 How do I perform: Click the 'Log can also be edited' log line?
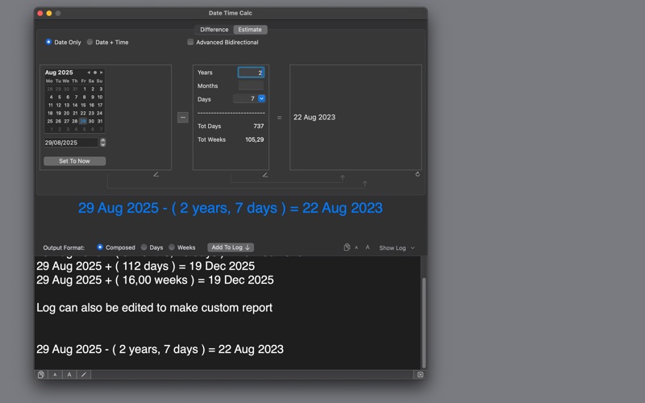pyautogui.click(x=154, y=308)
